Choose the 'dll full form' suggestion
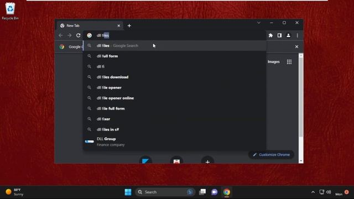The image size is (354, 199). coord(175,56)
